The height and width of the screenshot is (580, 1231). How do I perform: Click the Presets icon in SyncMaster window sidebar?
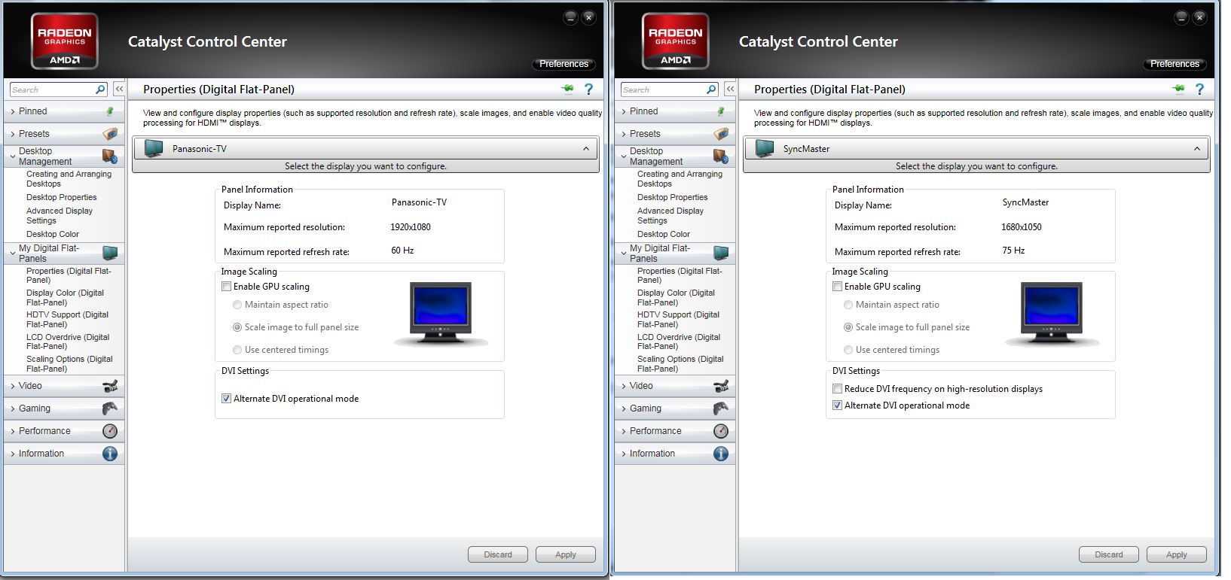coord(721,134)
